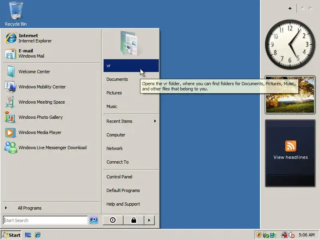Click the Recycle Bin desktop icon
Image resolution: width=320 pixels, height=240 pixels.
tap(16, 14)
